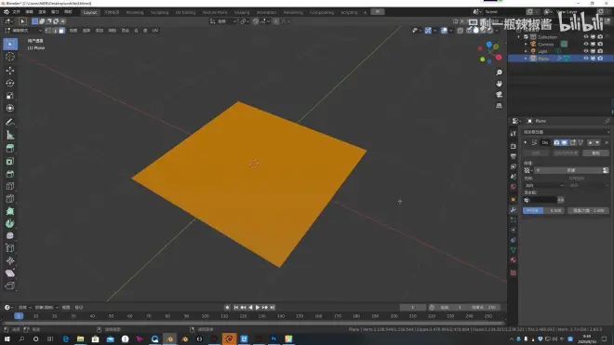
Task: Open the edit mode selector dropdown
Action: (x=23, y=31)
